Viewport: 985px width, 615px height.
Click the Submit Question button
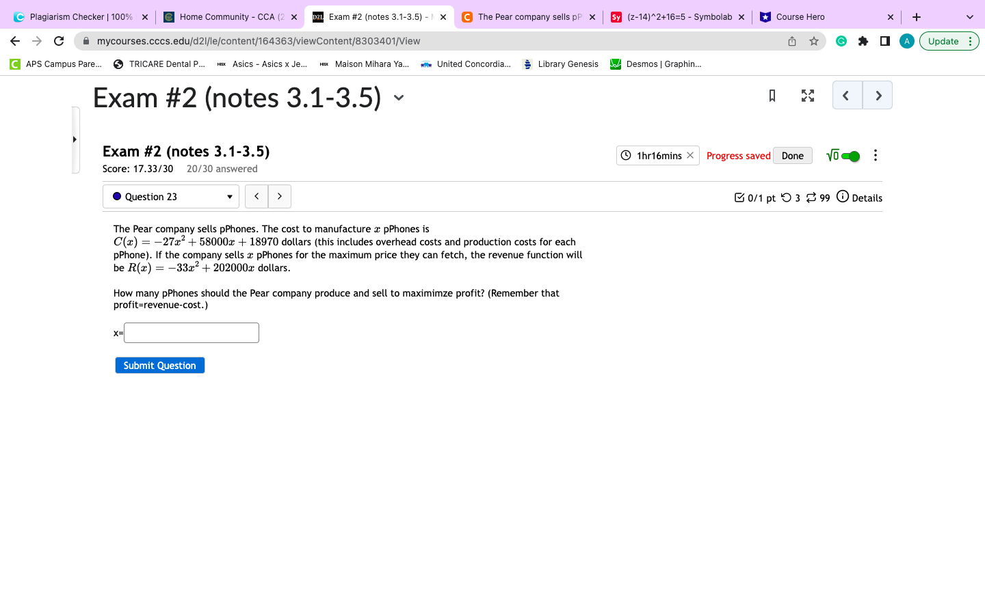pos(159,365)
